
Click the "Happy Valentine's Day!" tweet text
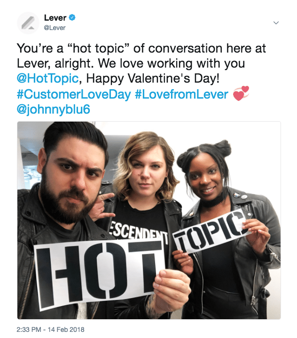(153, 78)
